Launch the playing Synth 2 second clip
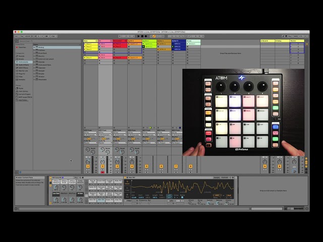This screenshot has width=323, height=242. (x=143, y=47)
